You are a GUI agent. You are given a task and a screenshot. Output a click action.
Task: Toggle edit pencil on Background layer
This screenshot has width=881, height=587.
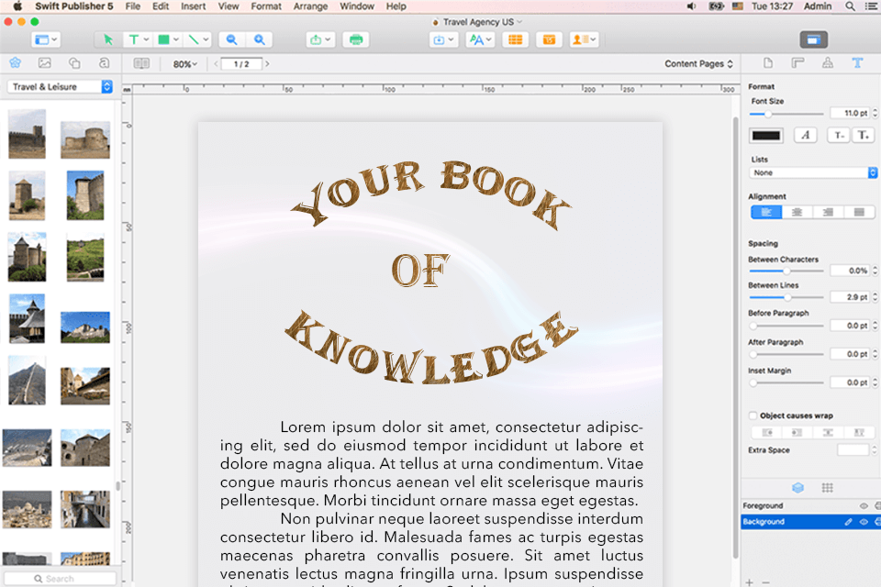848,522
